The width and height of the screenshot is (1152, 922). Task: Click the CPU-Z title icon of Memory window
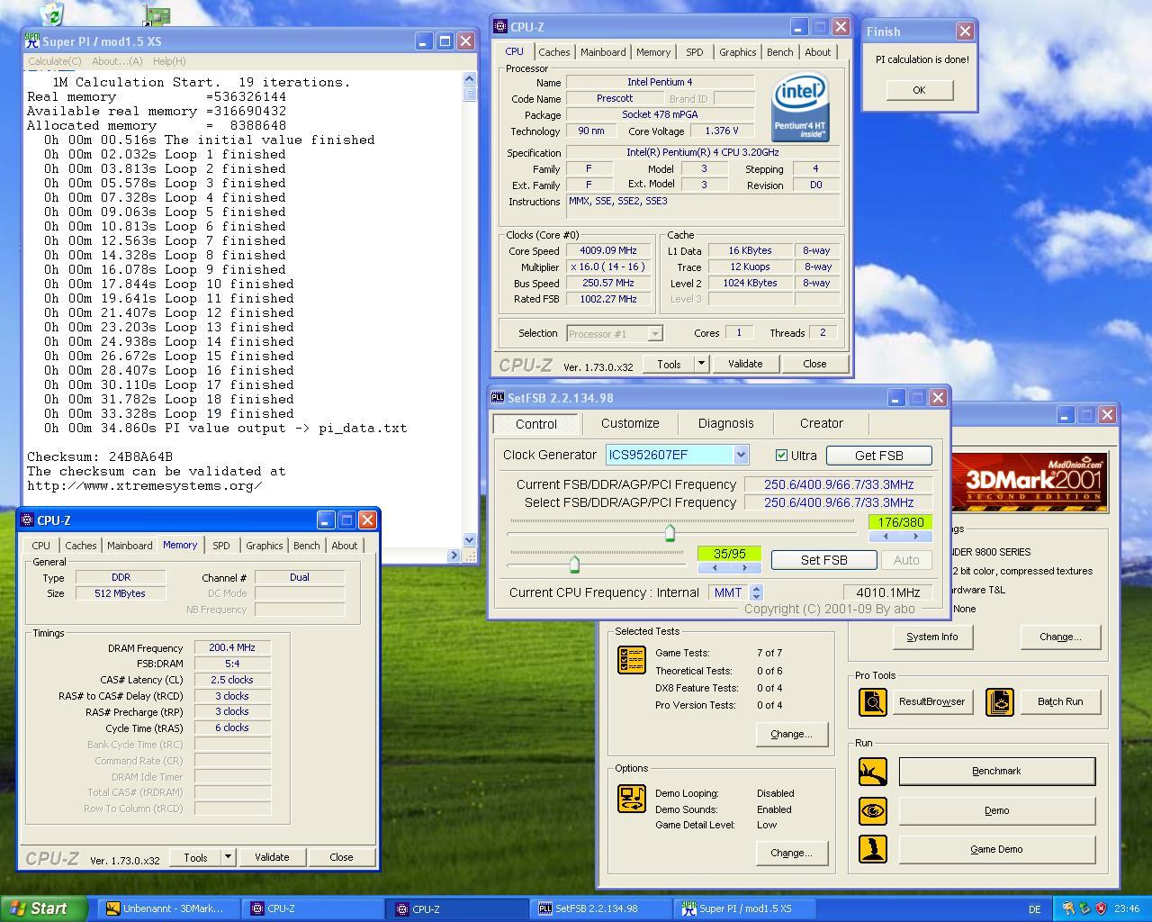[27, 520]
